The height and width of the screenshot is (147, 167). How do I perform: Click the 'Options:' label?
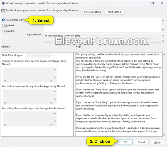[6, 47]
